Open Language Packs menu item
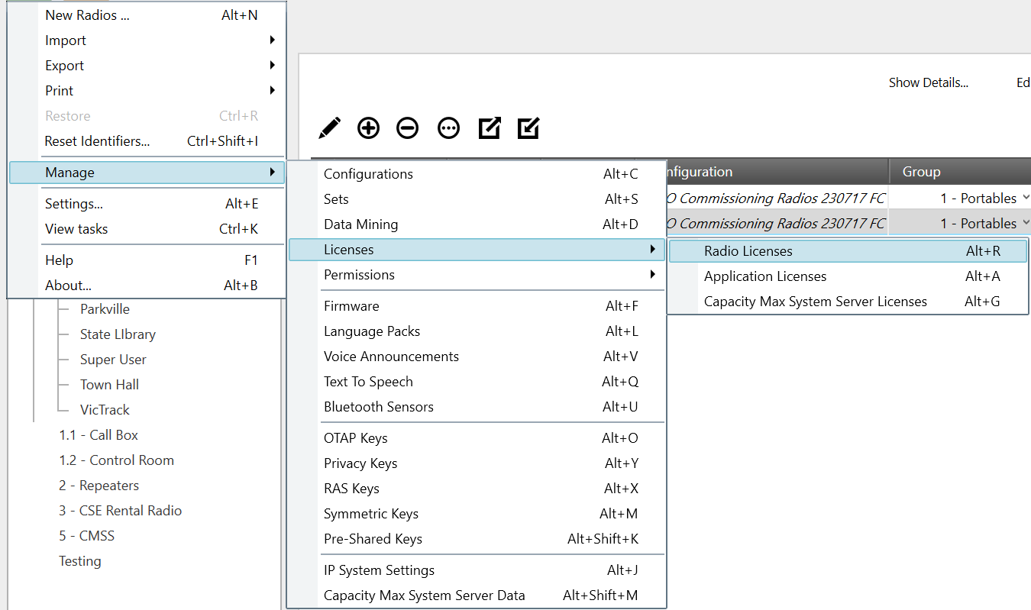Image resolution: width=1031 pixels, height=610 pixels. pos(477,331)
